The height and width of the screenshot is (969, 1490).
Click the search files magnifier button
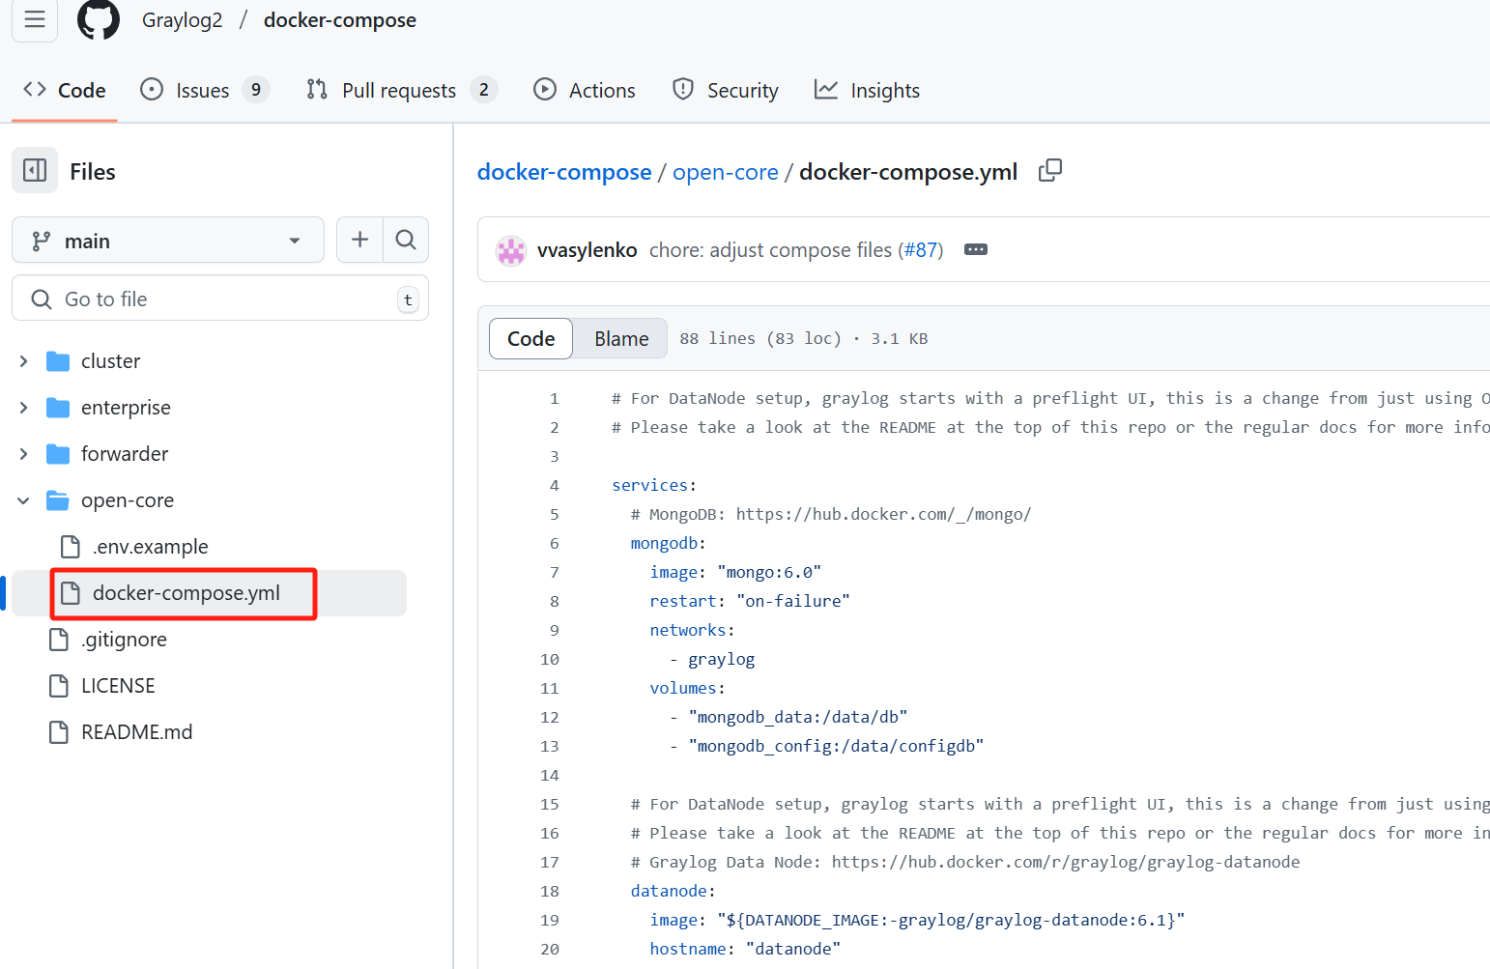(x=406, y=240)
